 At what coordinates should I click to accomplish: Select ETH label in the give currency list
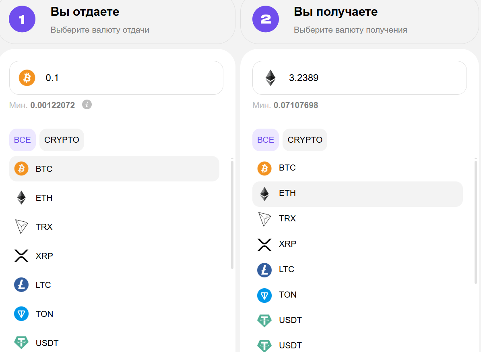coord(44,198)
